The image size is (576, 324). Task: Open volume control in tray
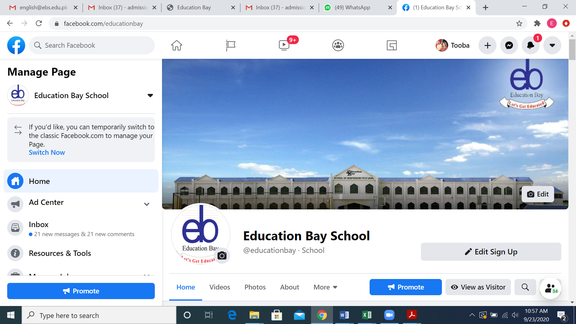pos(515,315)
